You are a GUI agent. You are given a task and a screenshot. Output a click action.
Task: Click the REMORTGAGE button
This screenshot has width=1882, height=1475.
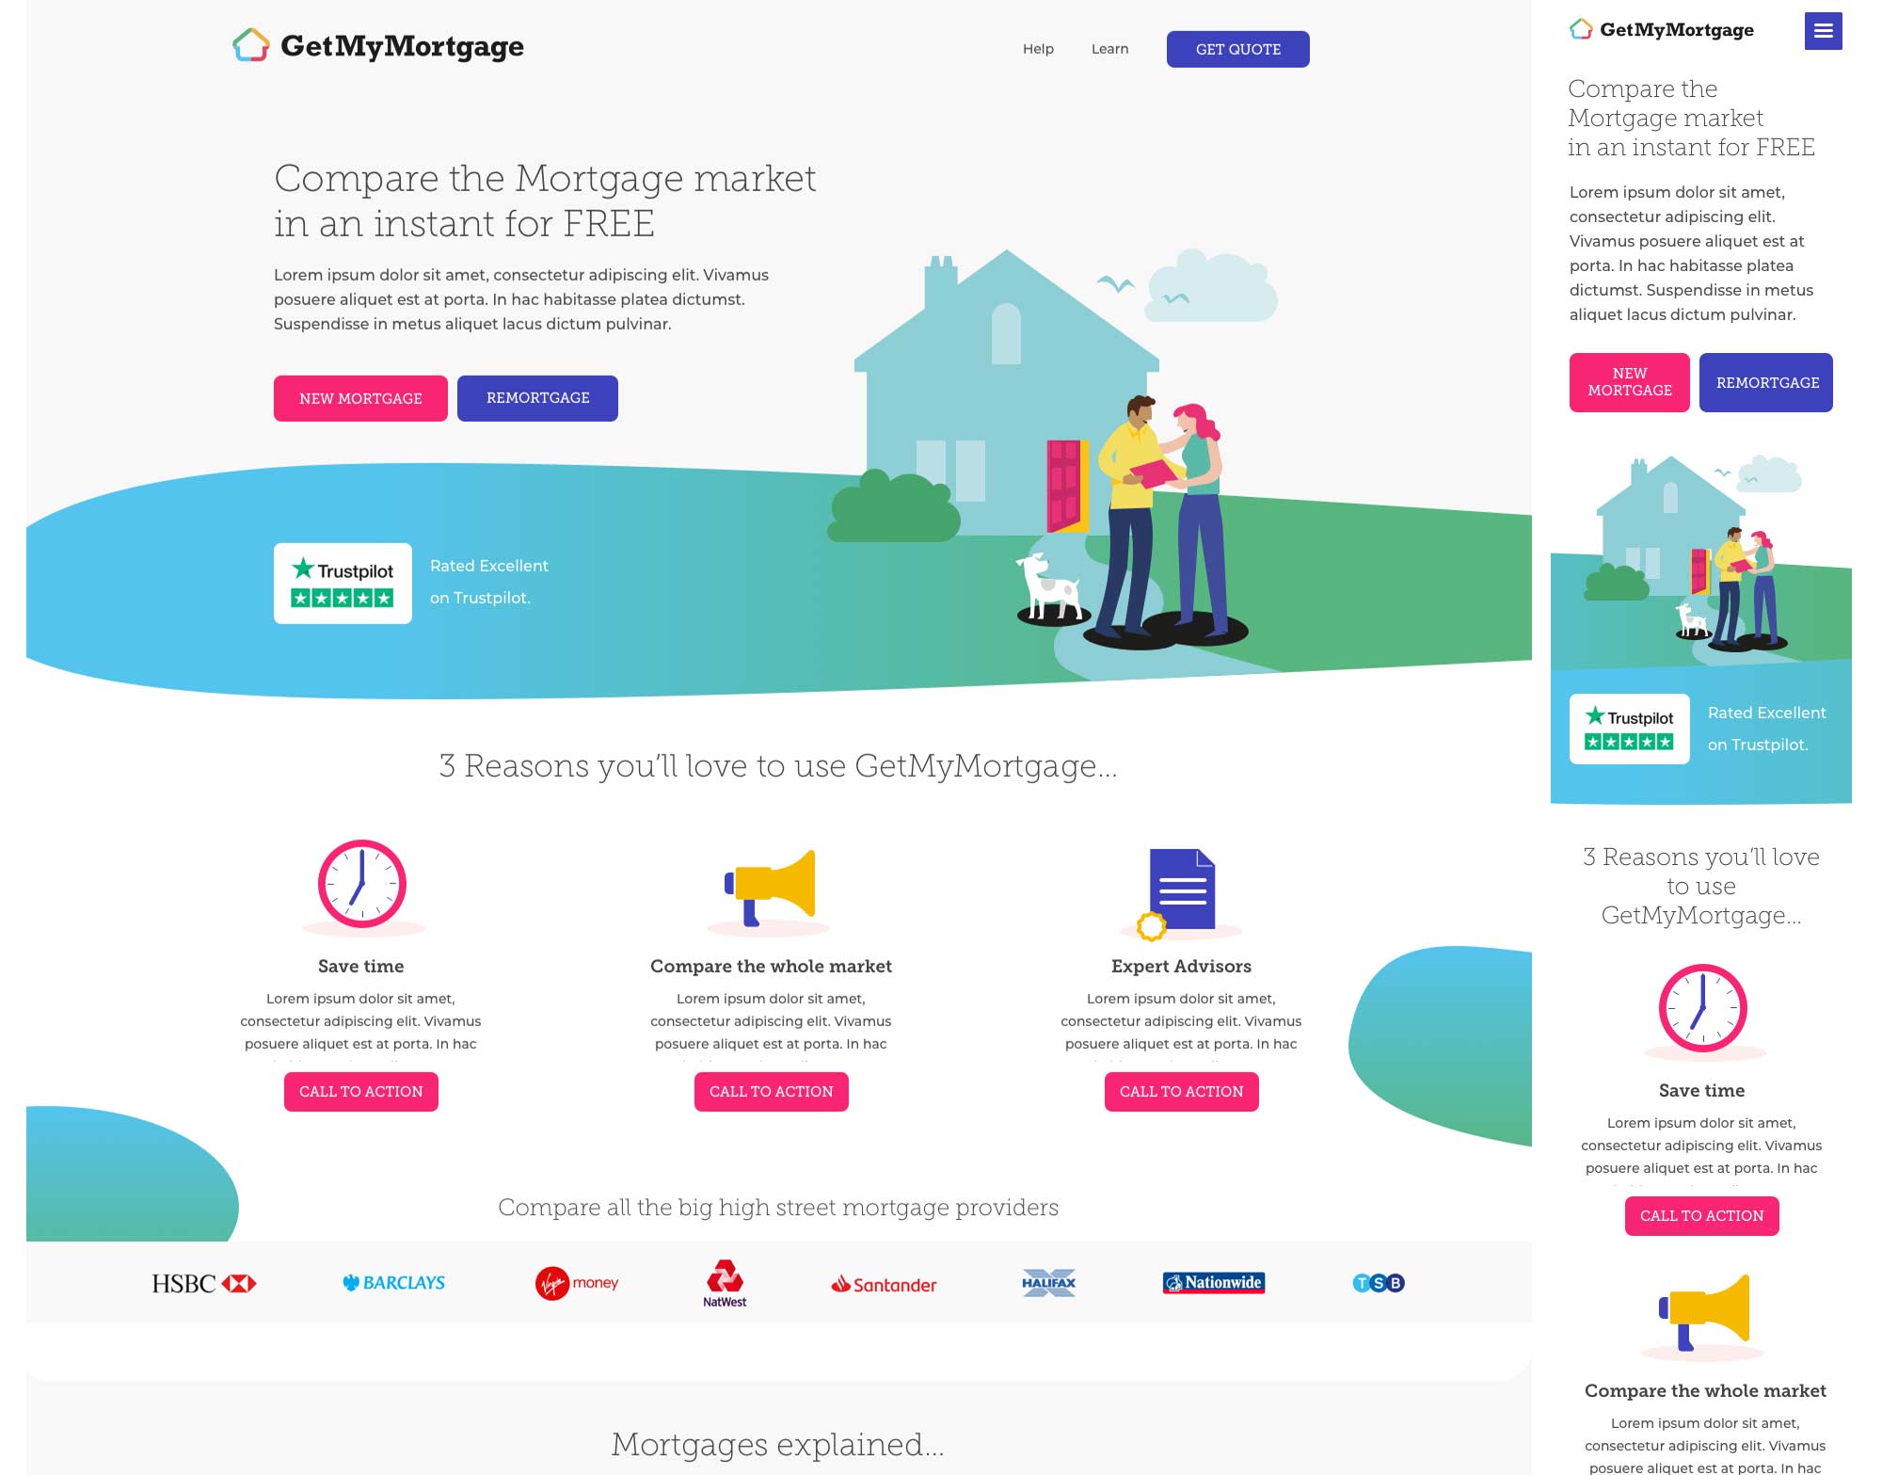point(537,397)
